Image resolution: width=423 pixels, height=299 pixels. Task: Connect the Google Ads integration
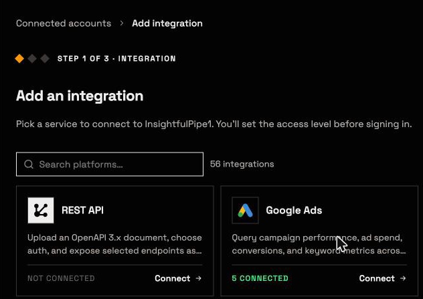(383, 278)
